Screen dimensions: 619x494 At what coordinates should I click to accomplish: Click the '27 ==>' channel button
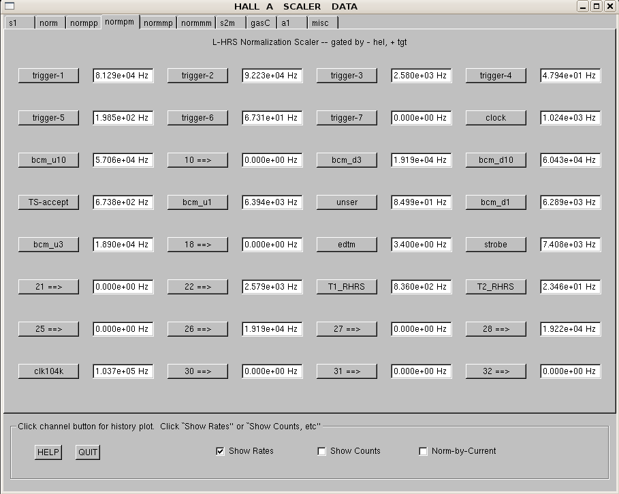click(x=347, y=329)
